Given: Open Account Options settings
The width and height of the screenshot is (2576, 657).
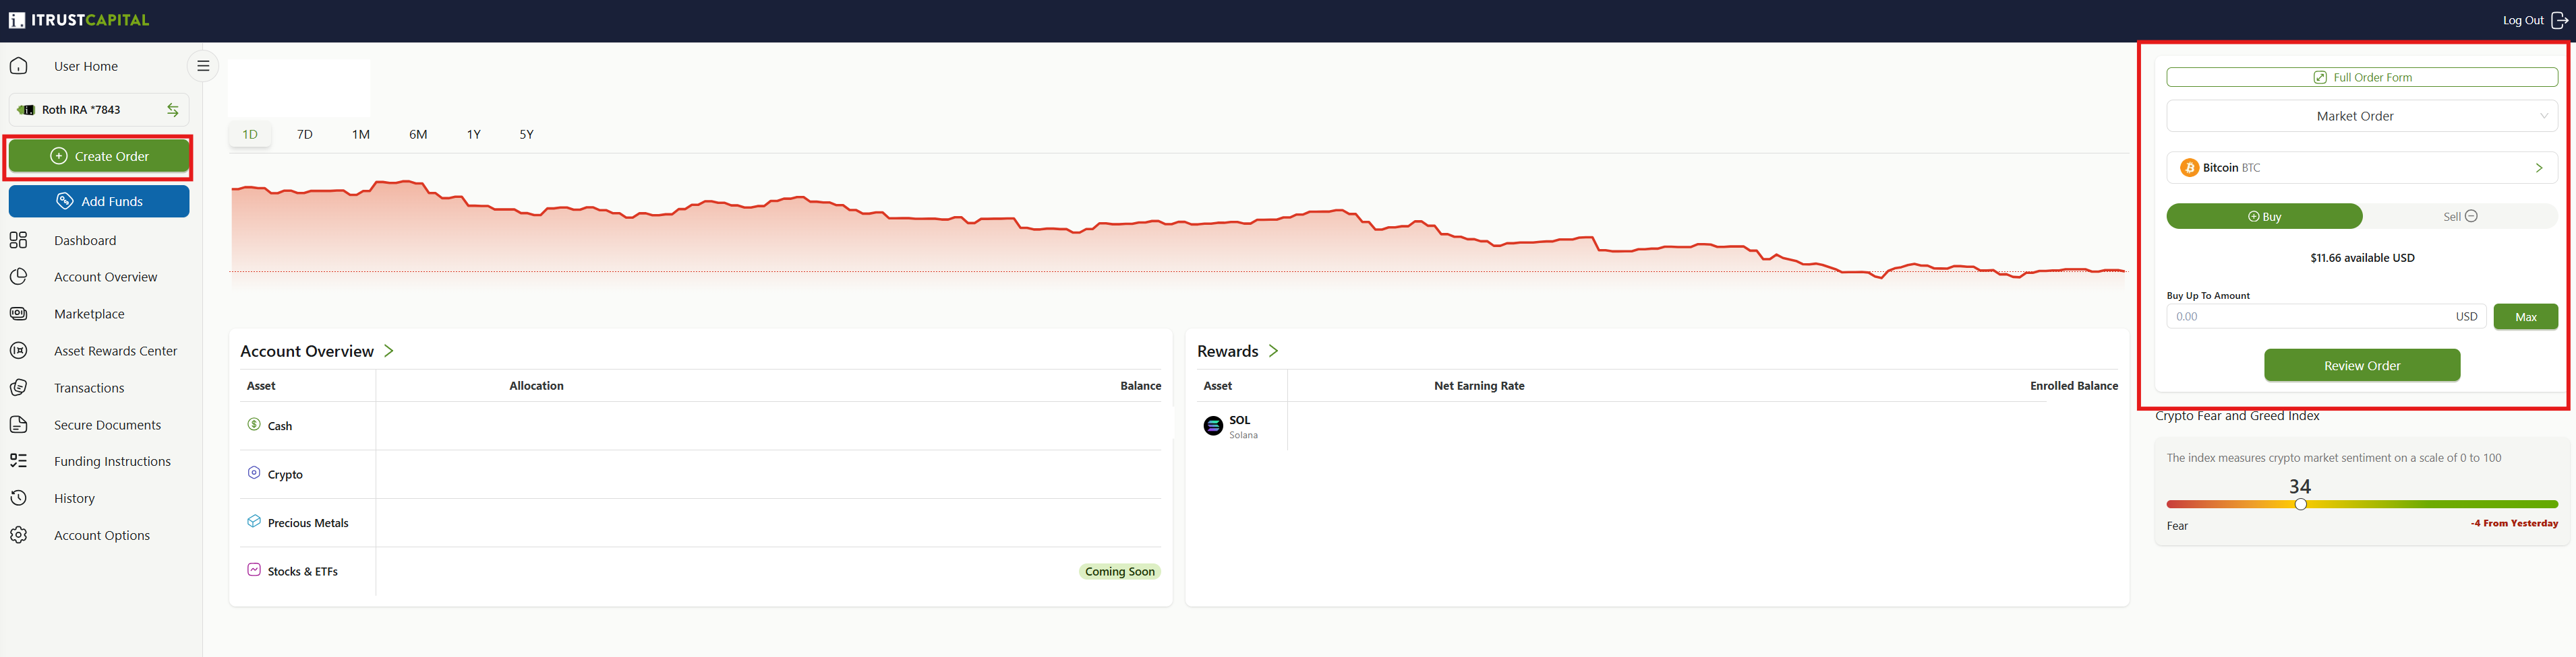Looking at the screenshot, I should pos(102,535).
